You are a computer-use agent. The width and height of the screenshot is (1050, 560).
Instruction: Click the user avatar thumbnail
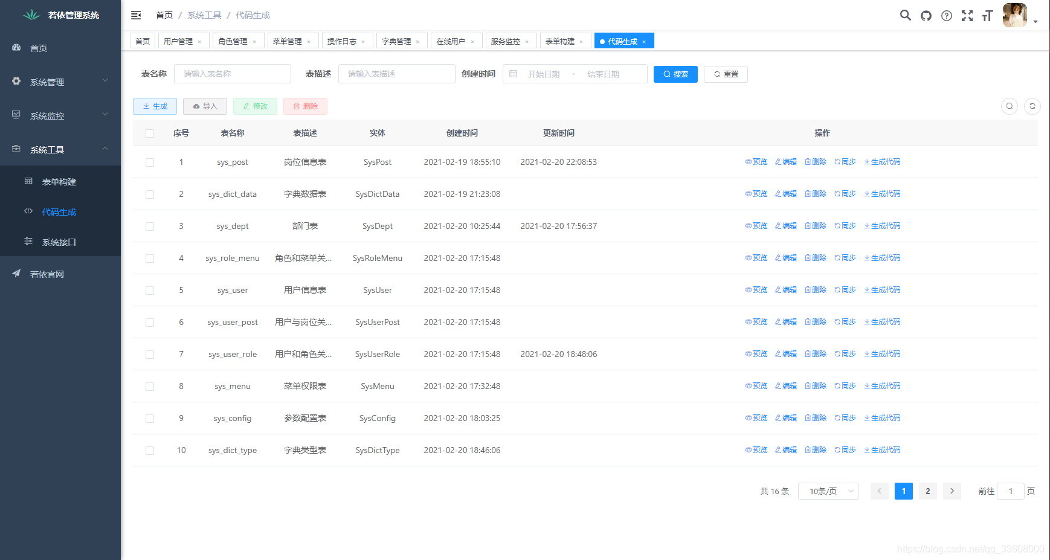[x=1015, y=15]
